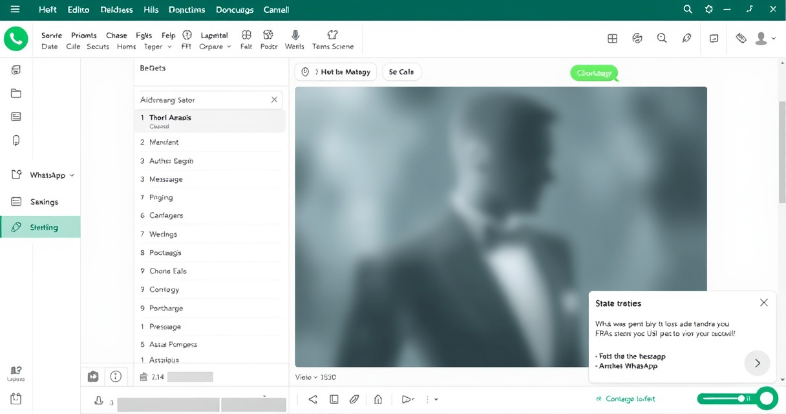This screenshot has width=786, height=414.
Task: Toggle the green Cloxtasgy status pill
Action: [593, 73]
